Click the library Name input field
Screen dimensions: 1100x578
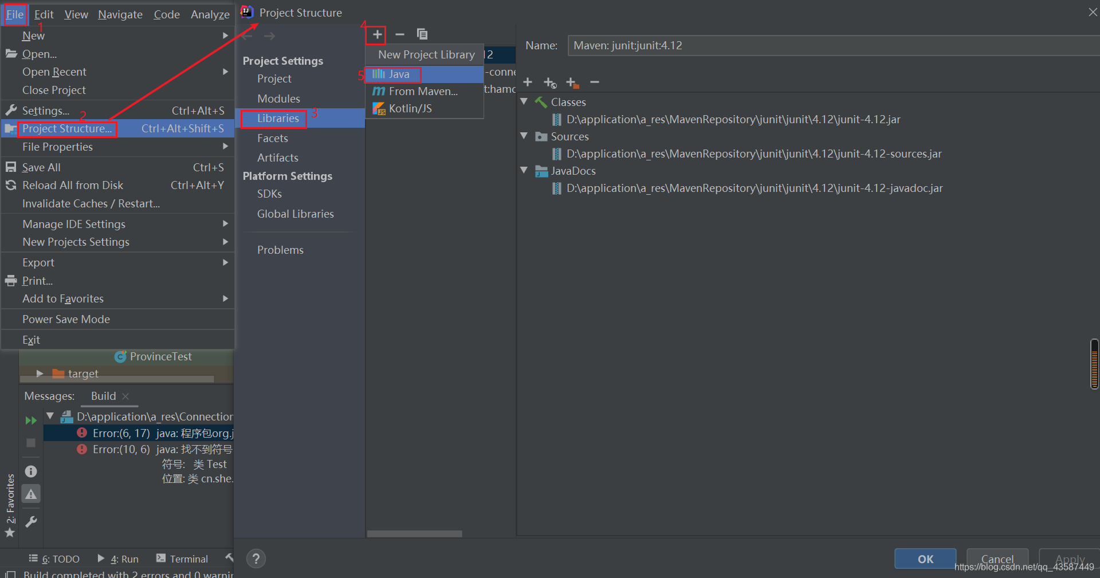pos(831,46)
